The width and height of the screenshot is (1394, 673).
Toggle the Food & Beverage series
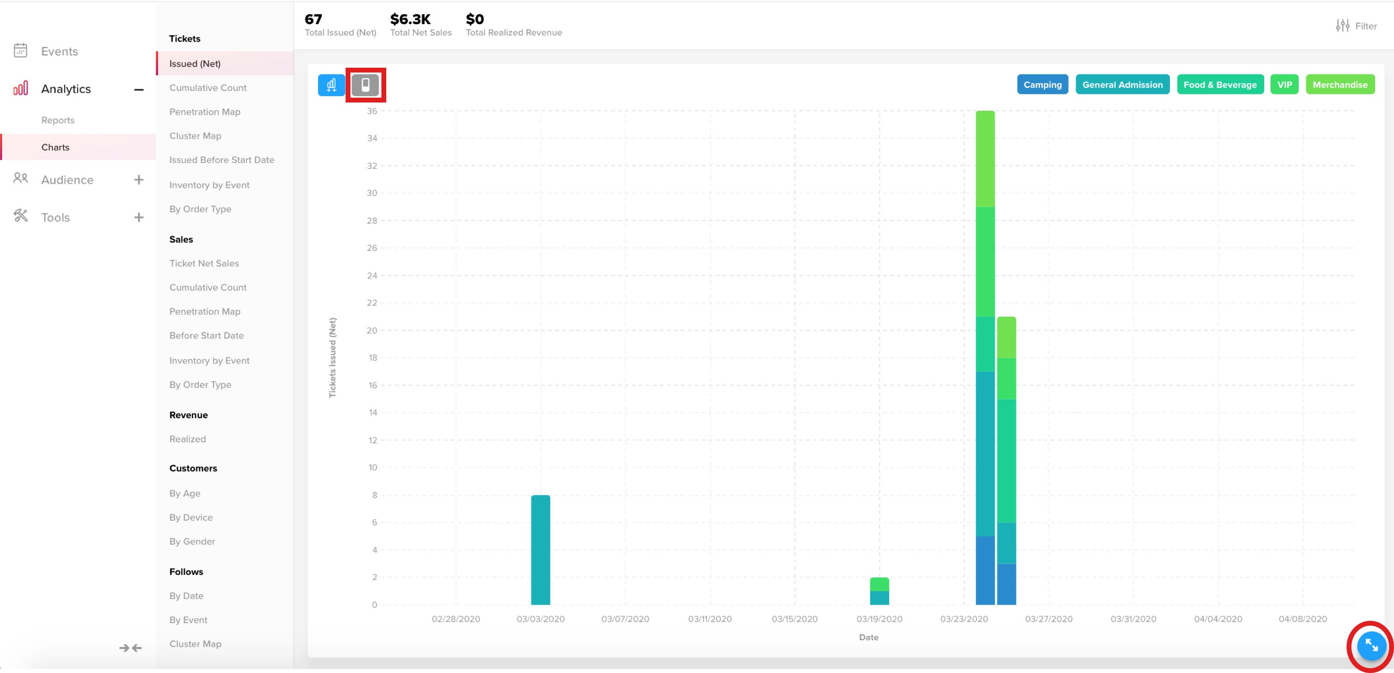point(1220,85)
